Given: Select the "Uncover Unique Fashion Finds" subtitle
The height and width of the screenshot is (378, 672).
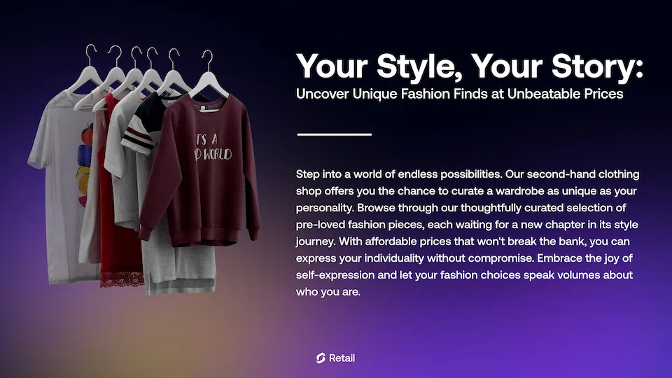Looking at the screenshot, I should pyautogui.click(x=459, y=93).
